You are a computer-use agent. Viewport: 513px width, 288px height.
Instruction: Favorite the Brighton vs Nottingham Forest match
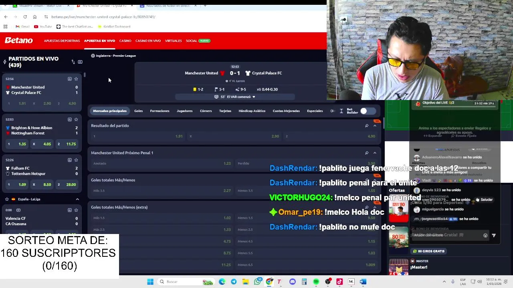(x=76, y=119)
